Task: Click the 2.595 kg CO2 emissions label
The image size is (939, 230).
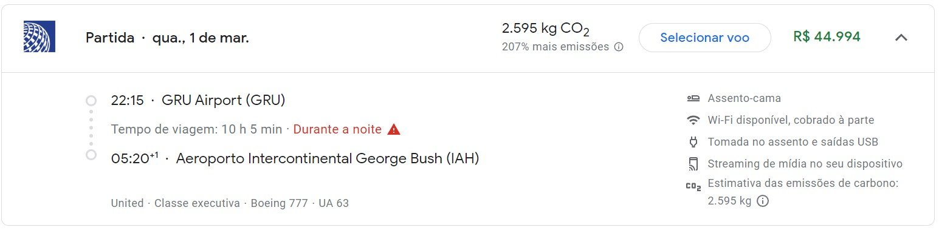Action: pyautogui.click(x=545, y=29)
